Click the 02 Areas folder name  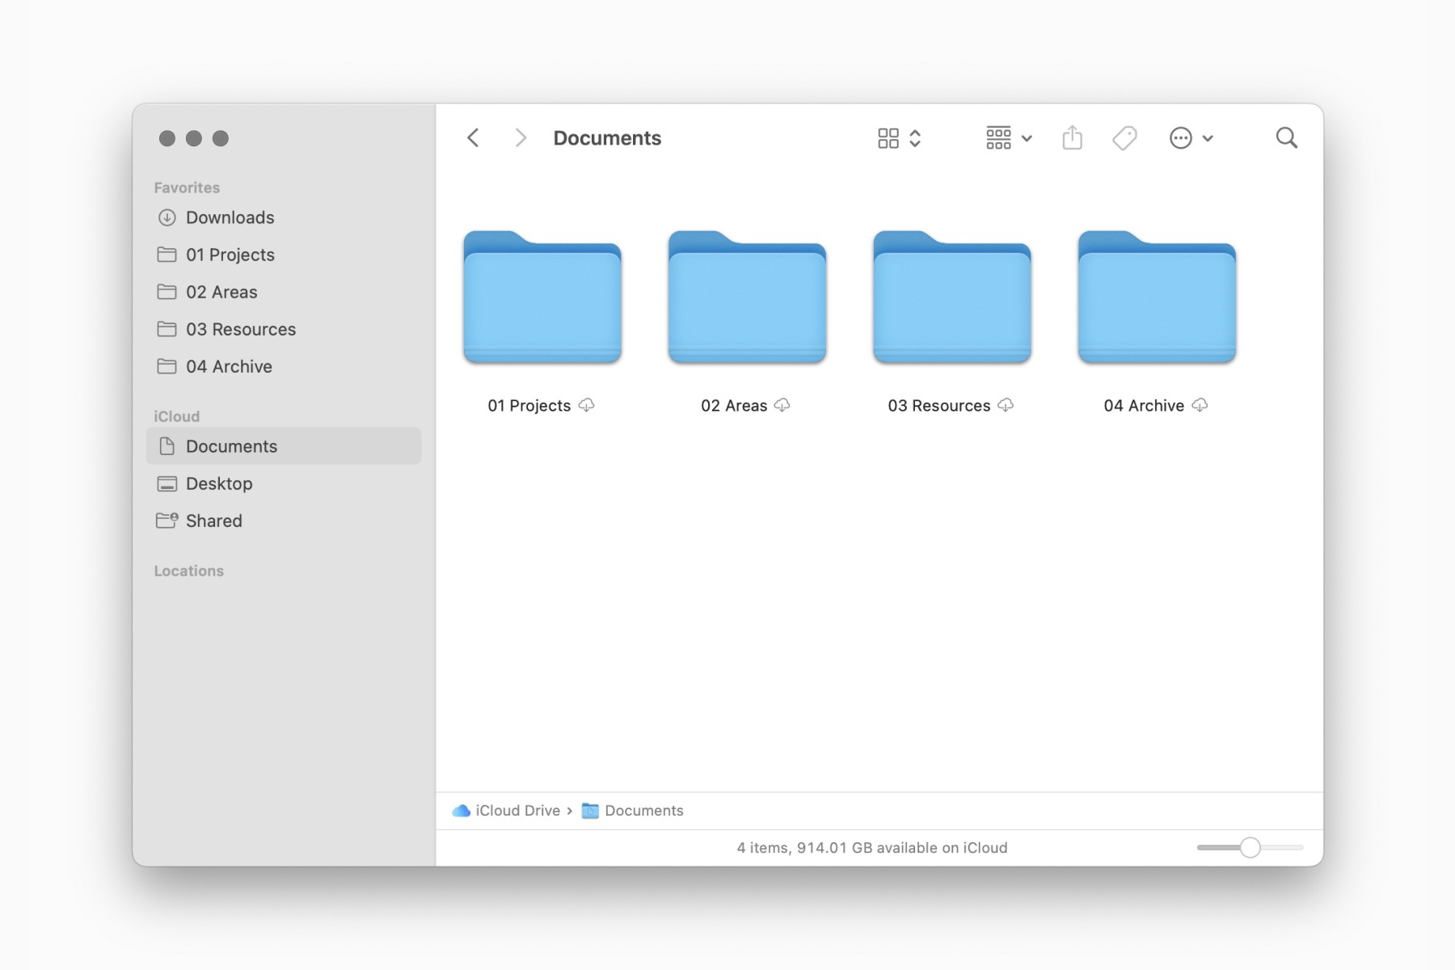coord(734,406)
